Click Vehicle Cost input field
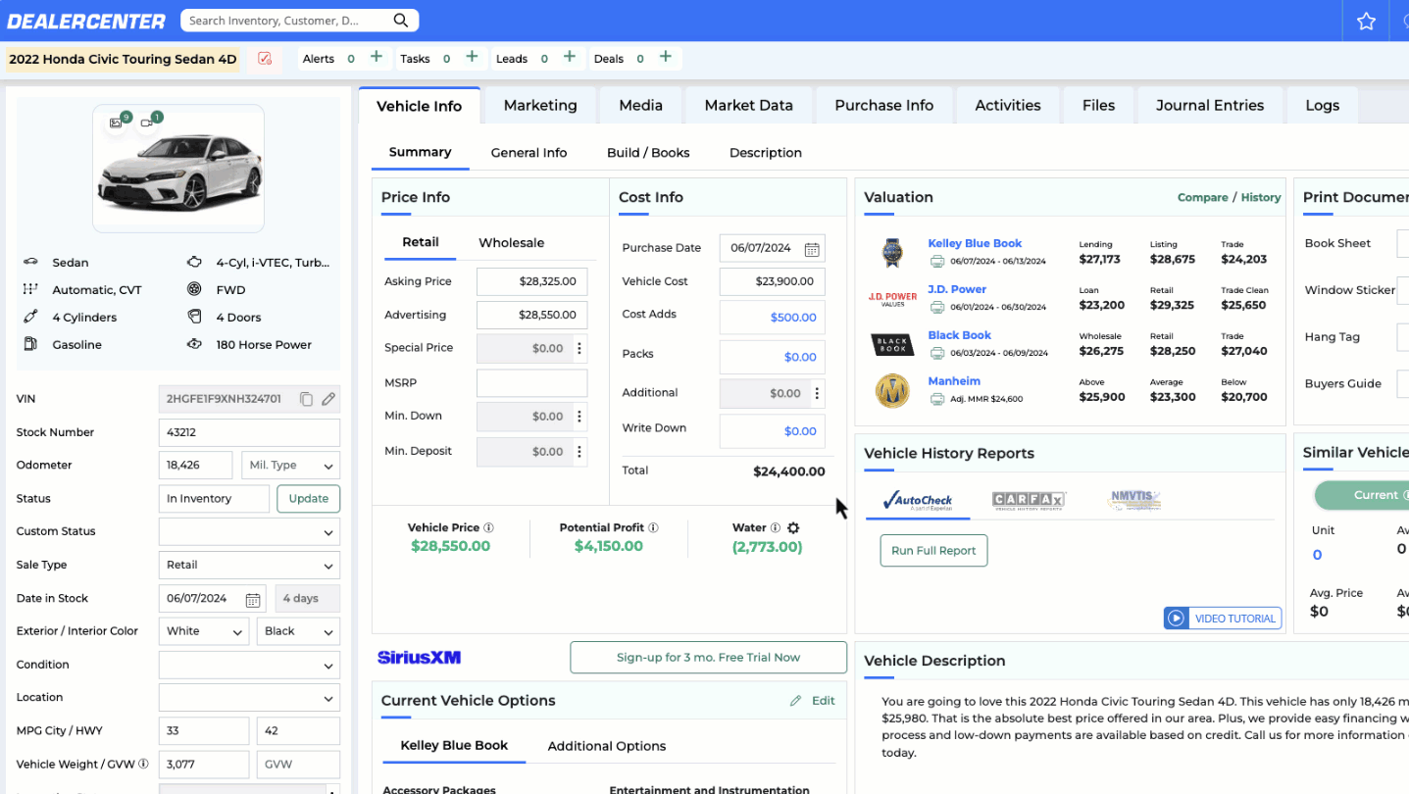This screenshot has height=794, width=1409. click(x=773, y=281)
